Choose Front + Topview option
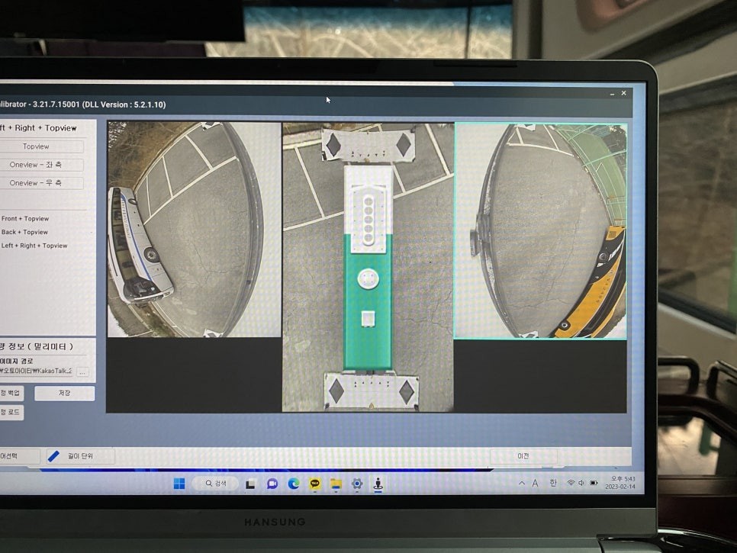Image resolution: width=737 pixels, height=553 pixels. tap(25, 219)
